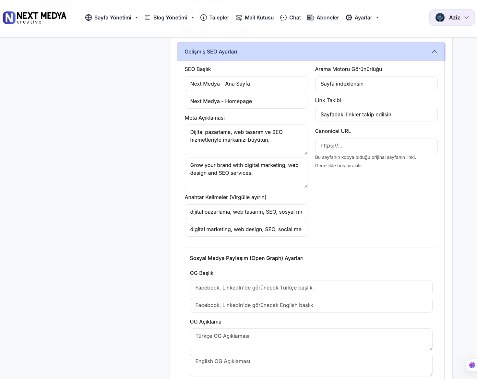Screen dimensions: 477x379
Task: Click the Chat speech bubble icon
Action: (x=283, y=18)
